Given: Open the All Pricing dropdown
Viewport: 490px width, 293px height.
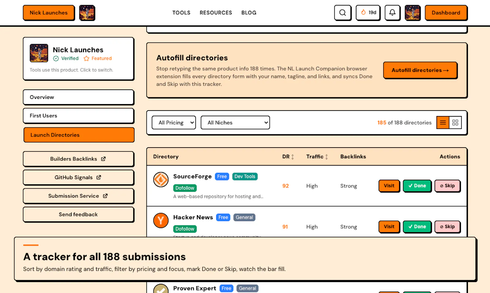Looking at the screenshot, I should coord(174,122).
